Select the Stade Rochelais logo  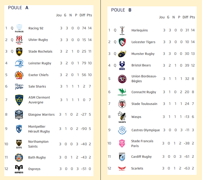(19, 52)
